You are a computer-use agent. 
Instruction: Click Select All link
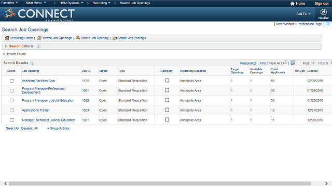[12, 128]
